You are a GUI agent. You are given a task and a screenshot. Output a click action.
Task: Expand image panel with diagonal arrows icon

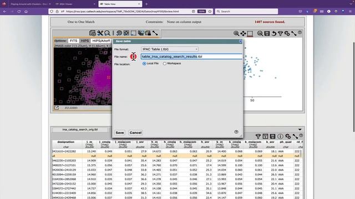click(x=155, y=33)
